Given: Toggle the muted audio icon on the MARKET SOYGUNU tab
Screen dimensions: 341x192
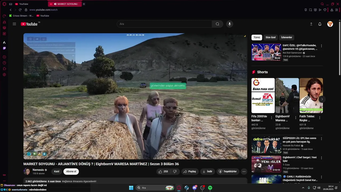Looking at the screenshot, I should (x=55, y=4).
